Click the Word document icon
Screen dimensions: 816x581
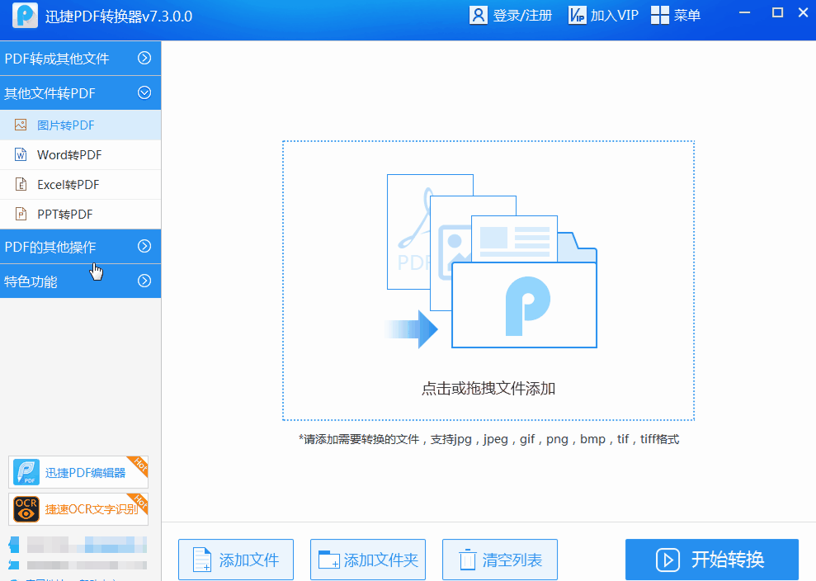21,154
